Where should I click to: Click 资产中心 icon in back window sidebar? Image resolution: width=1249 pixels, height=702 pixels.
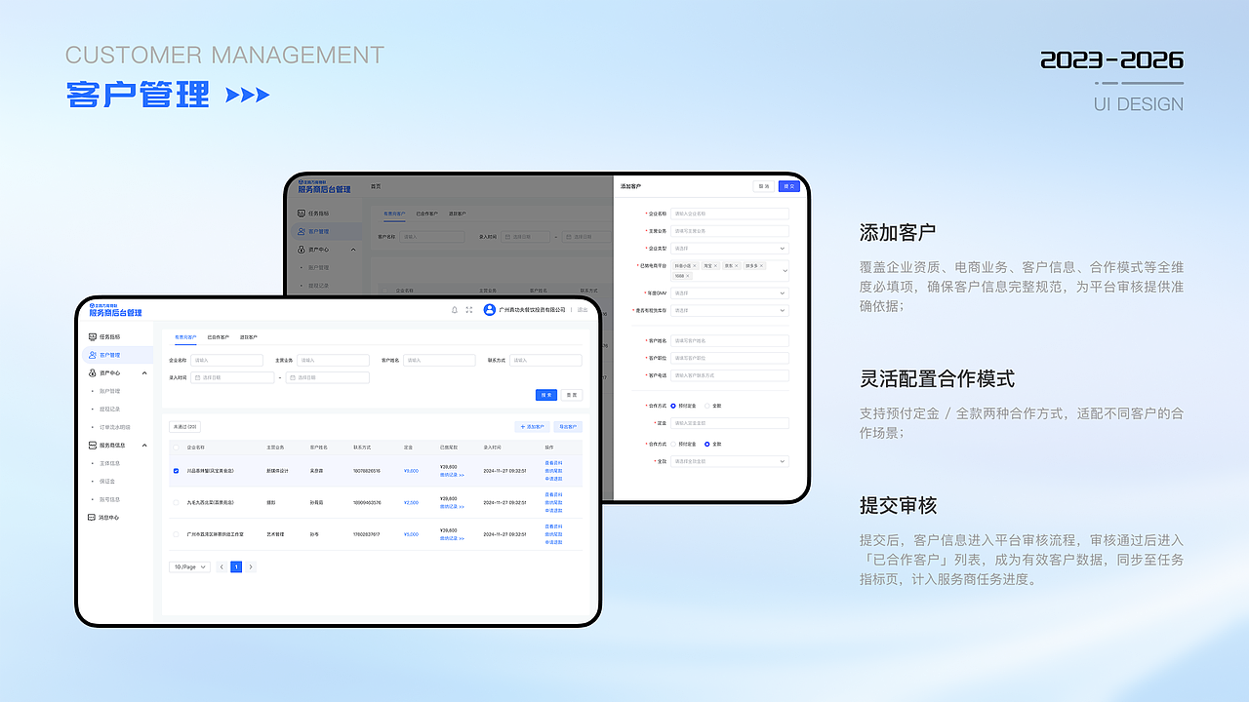pos(302,250)
